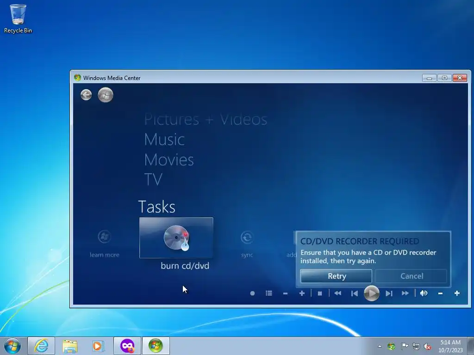Open Windows Explorer folder taskbar icon
The width and height of the screenshot is (474, 355).
[70, 346]
